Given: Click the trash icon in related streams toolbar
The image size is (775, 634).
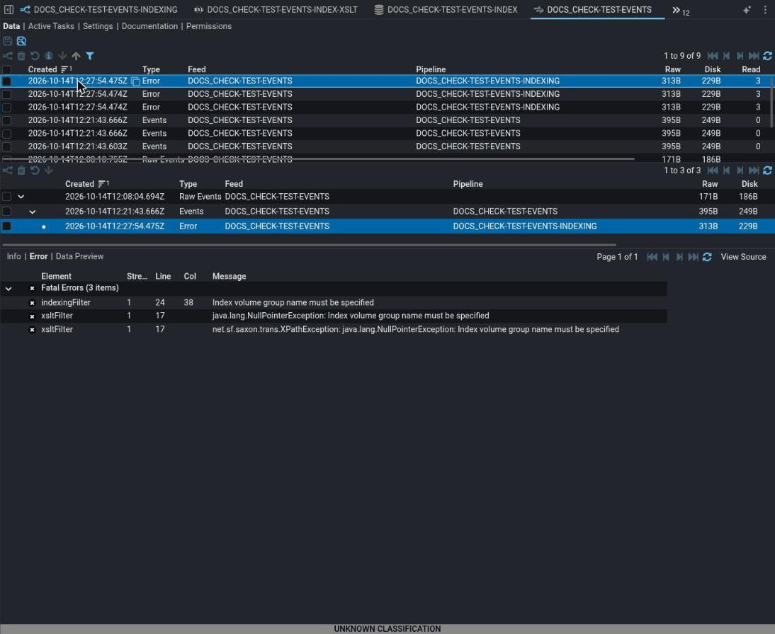Looking at the screenshot, I should point(21,171).
